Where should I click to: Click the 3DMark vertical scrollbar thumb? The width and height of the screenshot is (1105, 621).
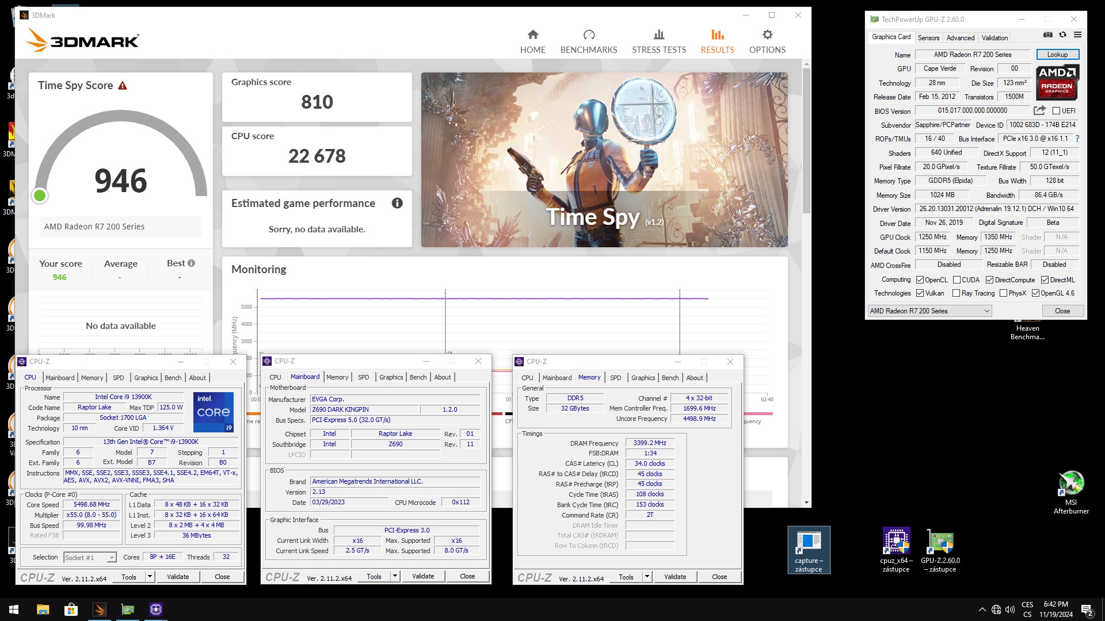coord(806,141)
